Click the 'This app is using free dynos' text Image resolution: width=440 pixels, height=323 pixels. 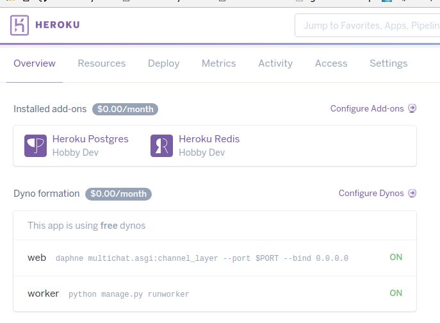[86, 226]
